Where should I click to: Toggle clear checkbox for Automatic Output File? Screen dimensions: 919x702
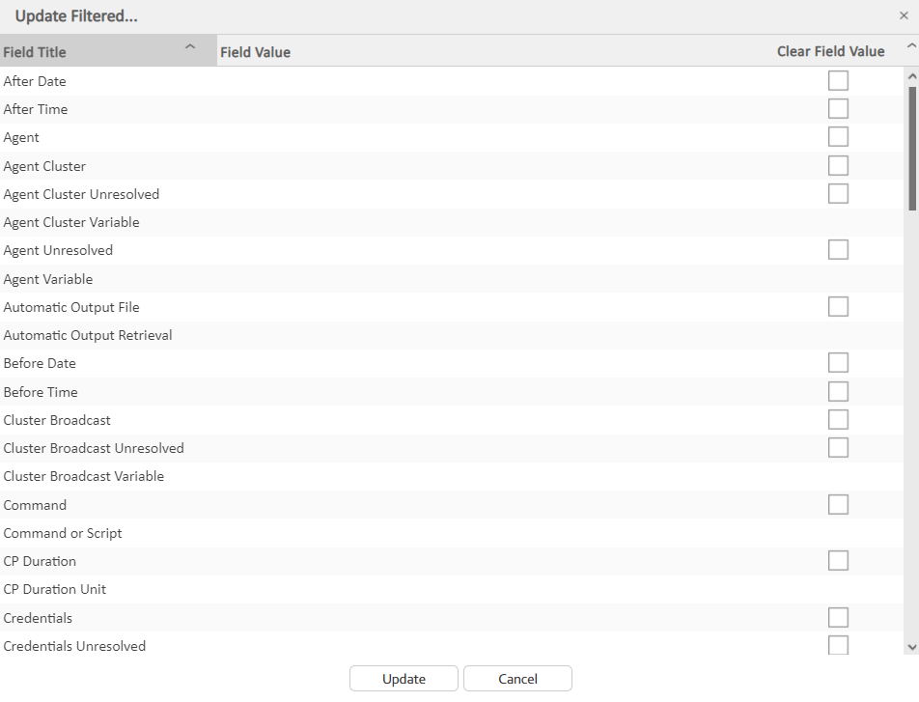point(838,307)
